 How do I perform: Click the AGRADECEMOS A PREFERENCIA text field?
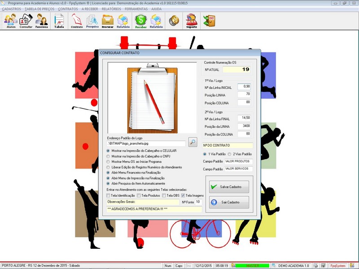point(154,209)
